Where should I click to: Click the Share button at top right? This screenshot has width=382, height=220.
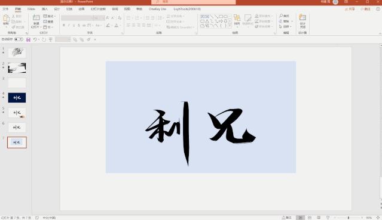point(350,9)
